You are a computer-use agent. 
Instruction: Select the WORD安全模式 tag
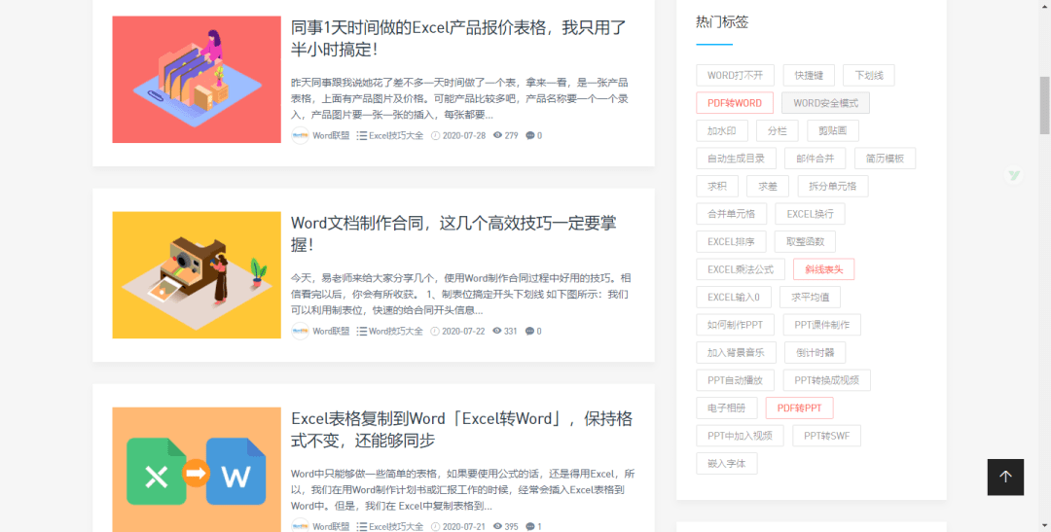pos(826,103)
